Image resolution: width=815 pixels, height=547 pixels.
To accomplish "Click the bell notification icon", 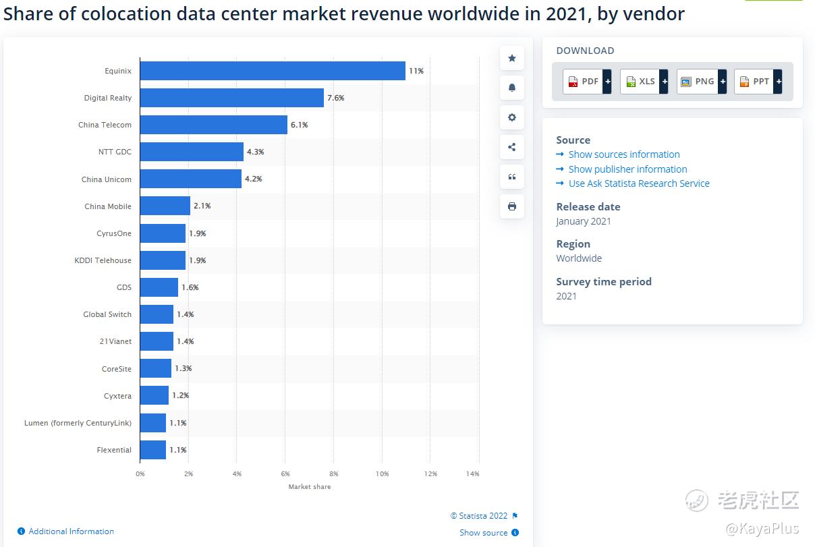I will 511,88.
